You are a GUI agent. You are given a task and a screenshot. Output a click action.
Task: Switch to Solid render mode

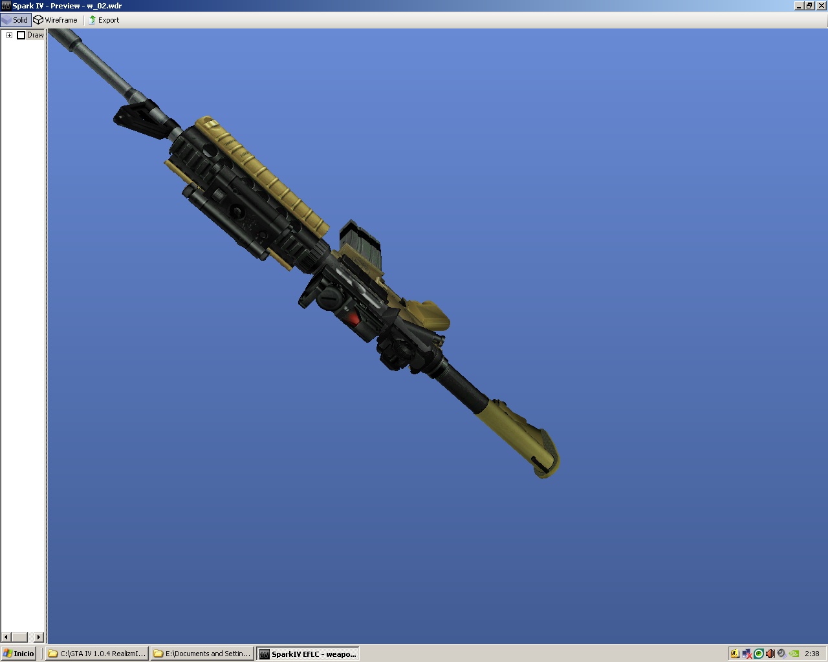[15, 20]
